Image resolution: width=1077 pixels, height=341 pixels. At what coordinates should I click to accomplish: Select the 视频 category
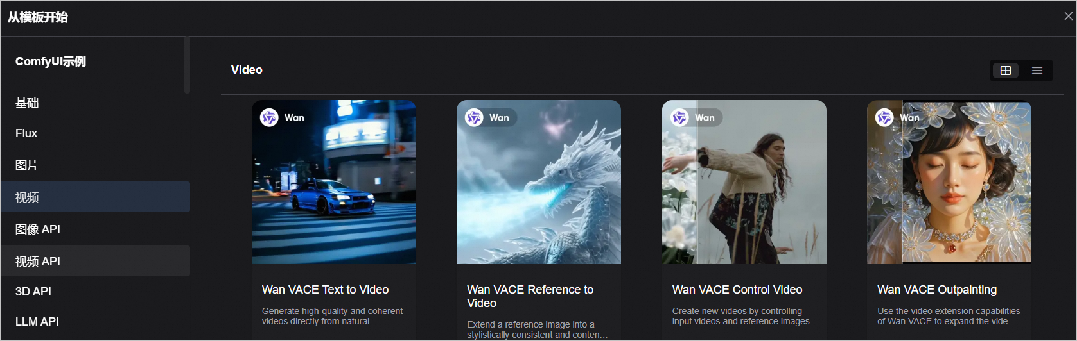point(95,197)
